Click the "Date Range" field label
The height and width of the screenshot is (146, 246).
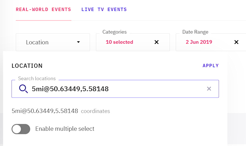pyautogui.click(x=195, y=32)
